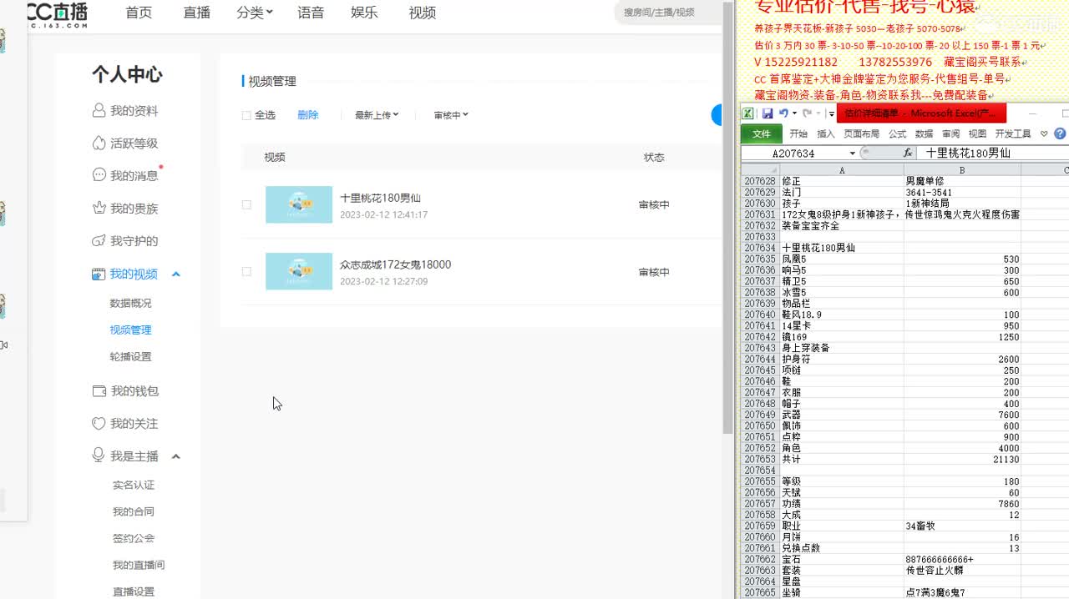The height and width of the screenshot is (599, 1069).
Task: Collapse the 我的视频 submenu chevron
Action: [176, 274]
